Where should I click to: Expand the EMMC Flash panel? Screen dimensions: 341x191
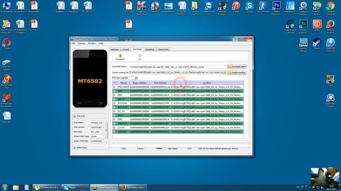pyautogui.click(x=75, y=147)
